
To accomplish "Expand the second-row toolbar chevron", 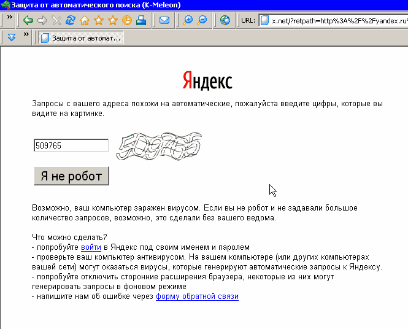I will point(26,34).
